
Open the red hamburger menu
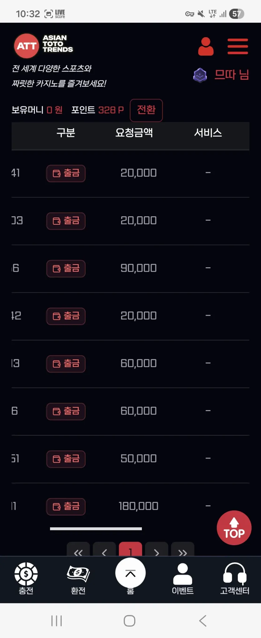[x=238, y=46]
